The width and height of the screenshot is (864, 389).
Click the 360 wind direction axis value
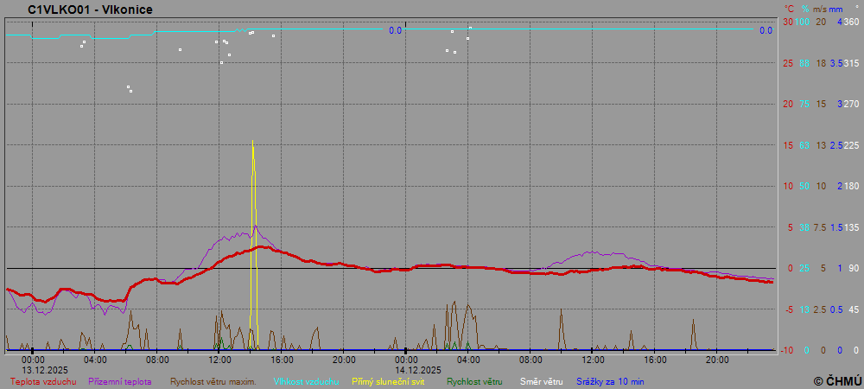(x=851, y=22)
